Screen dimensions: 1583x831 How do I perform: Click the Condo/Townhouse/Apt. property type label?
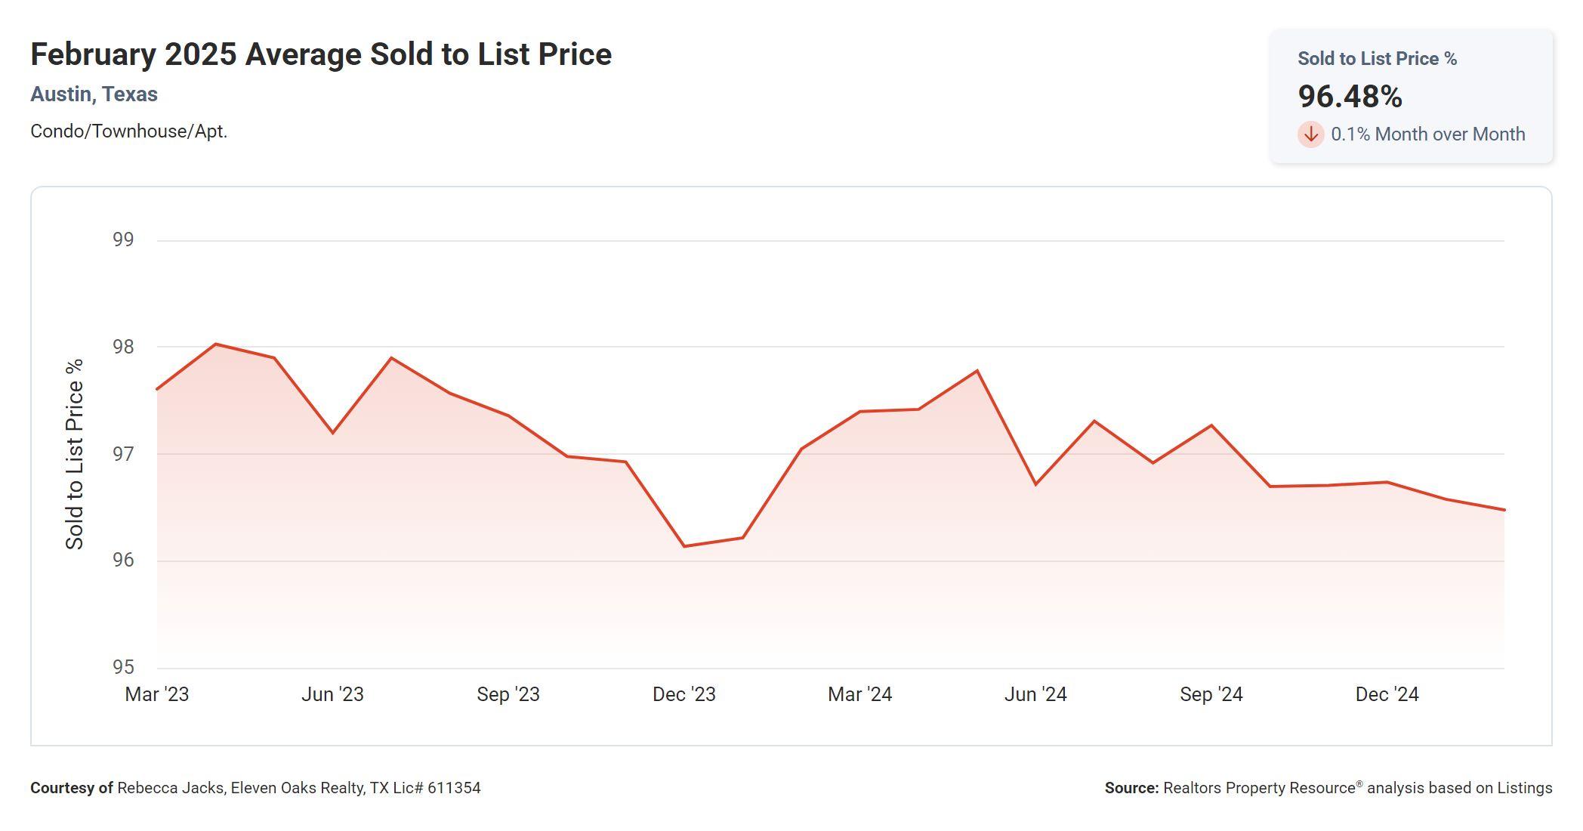(x=128, y=131)
